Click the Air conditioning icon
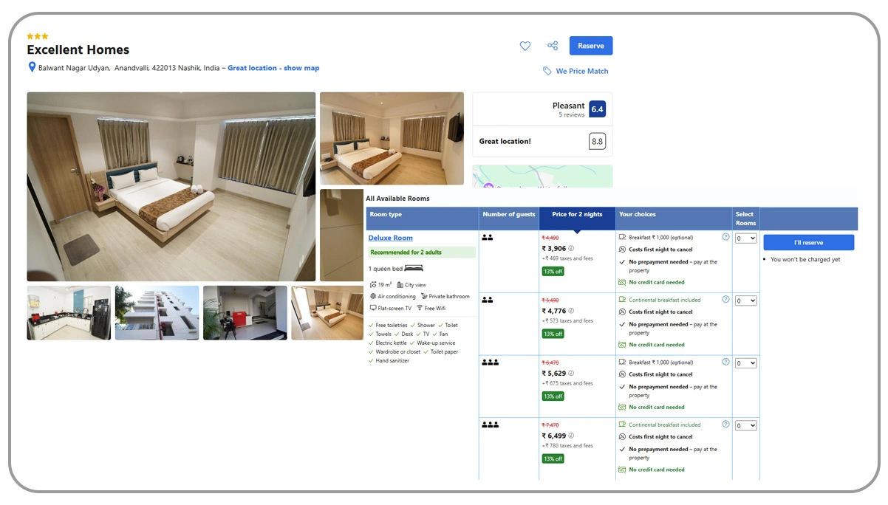 [x=373, y=296]
